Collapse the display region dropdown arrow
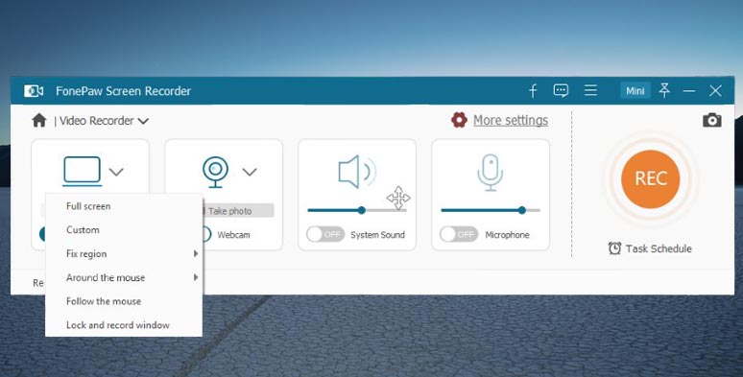The height and width of the screenshot is (377, 743). 116,172
